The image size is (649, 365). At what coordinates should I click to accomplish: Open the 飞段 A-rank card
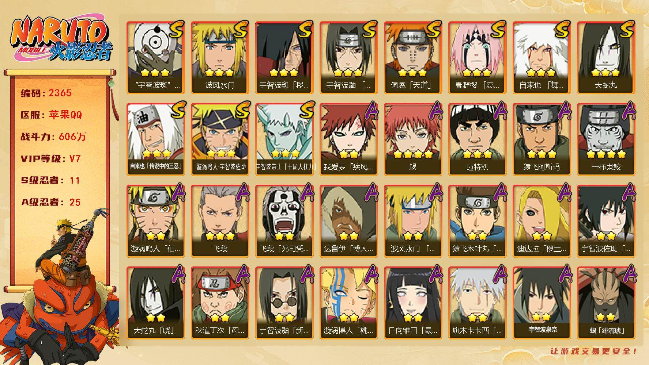(220, 221)
